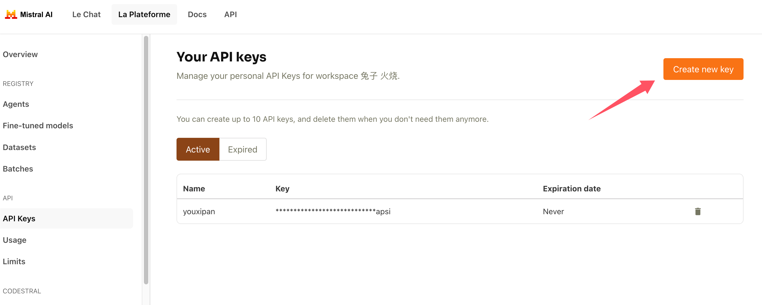This screenshot has width=762, height=305.
Task: Click the sidebar vertical scrollbar
Action: [x=146, y=160]
